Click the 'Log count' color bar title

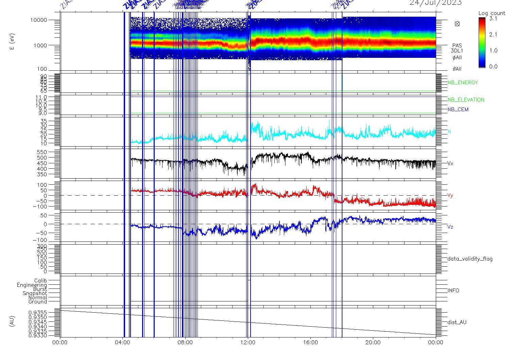pyautogui.click(x=492, y=13)
